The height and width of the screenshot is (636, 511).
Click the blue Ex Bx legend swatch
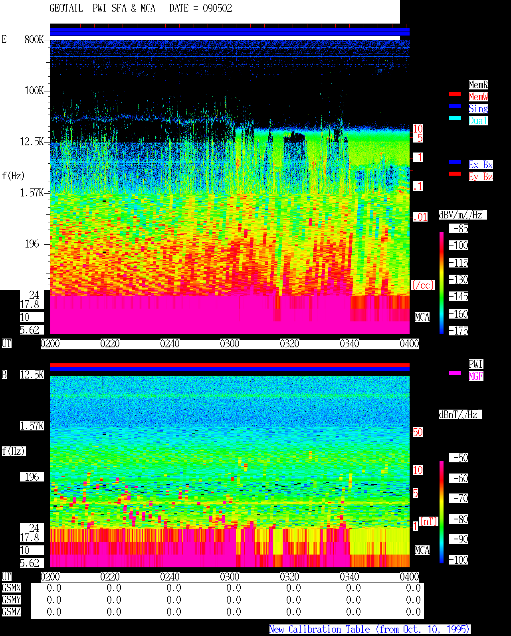coord(455,162)
